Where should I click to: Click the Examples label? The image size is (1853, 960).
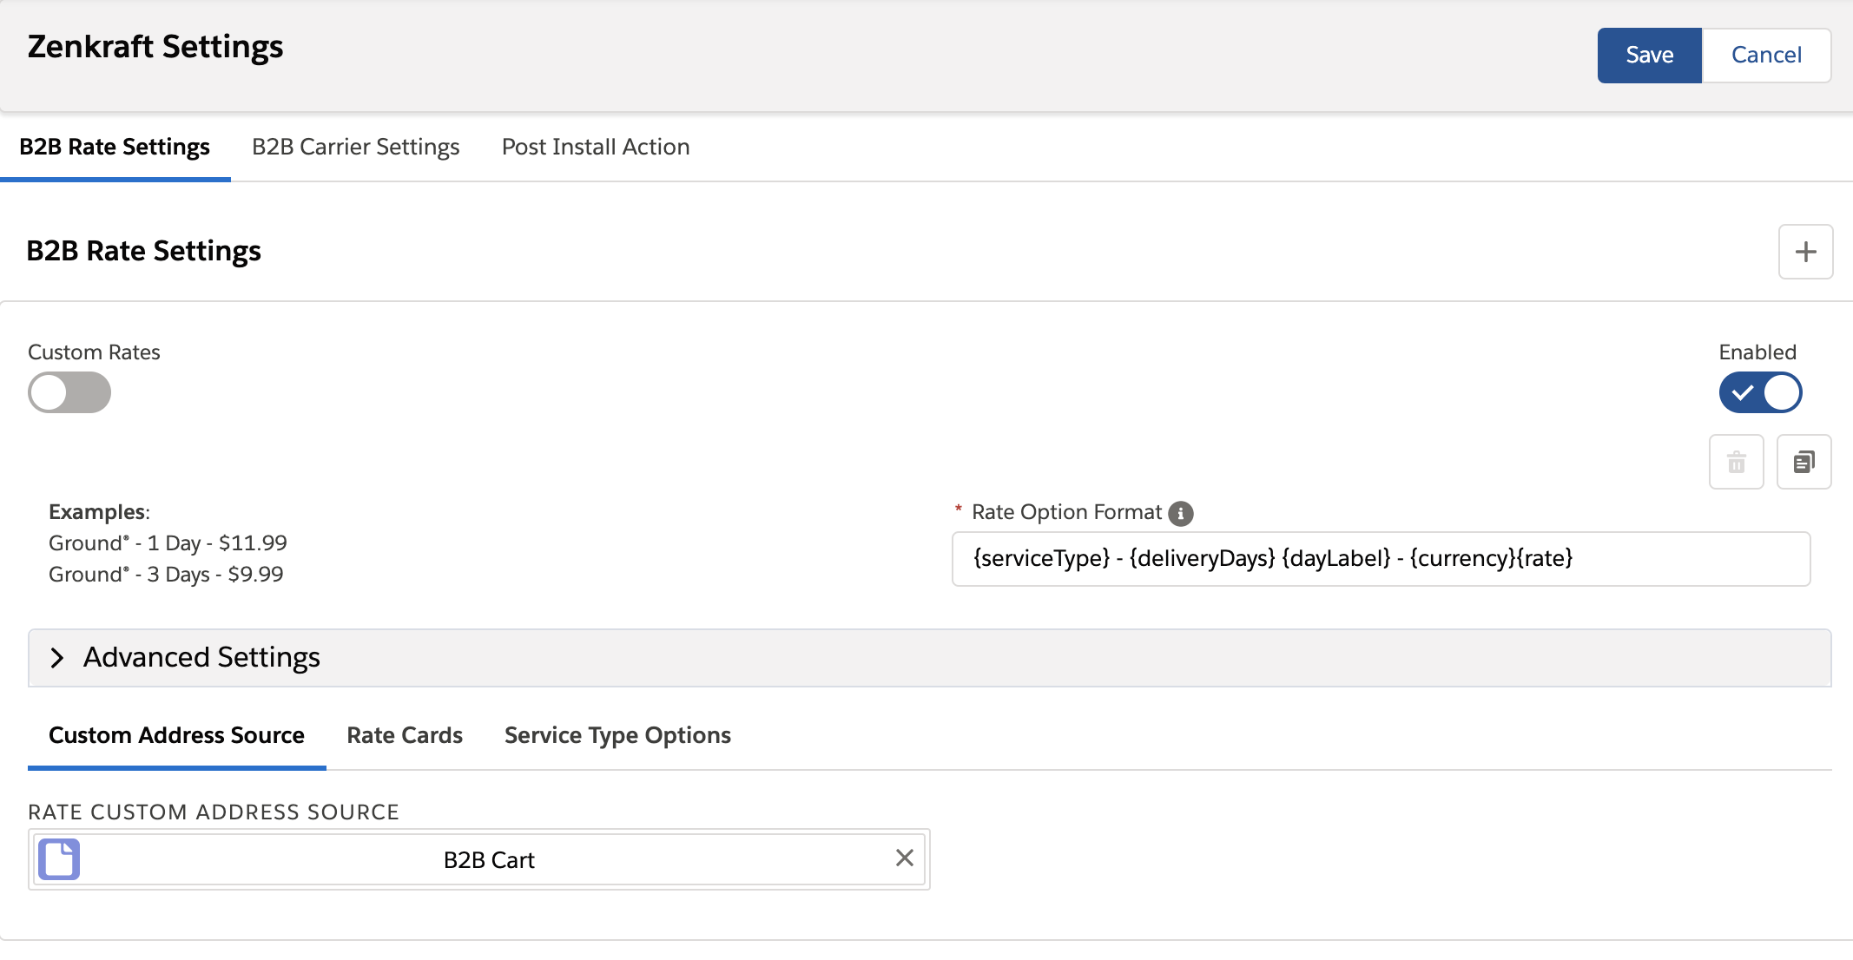tap(99, 512)
